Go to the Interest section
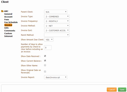 click(8, 36)
